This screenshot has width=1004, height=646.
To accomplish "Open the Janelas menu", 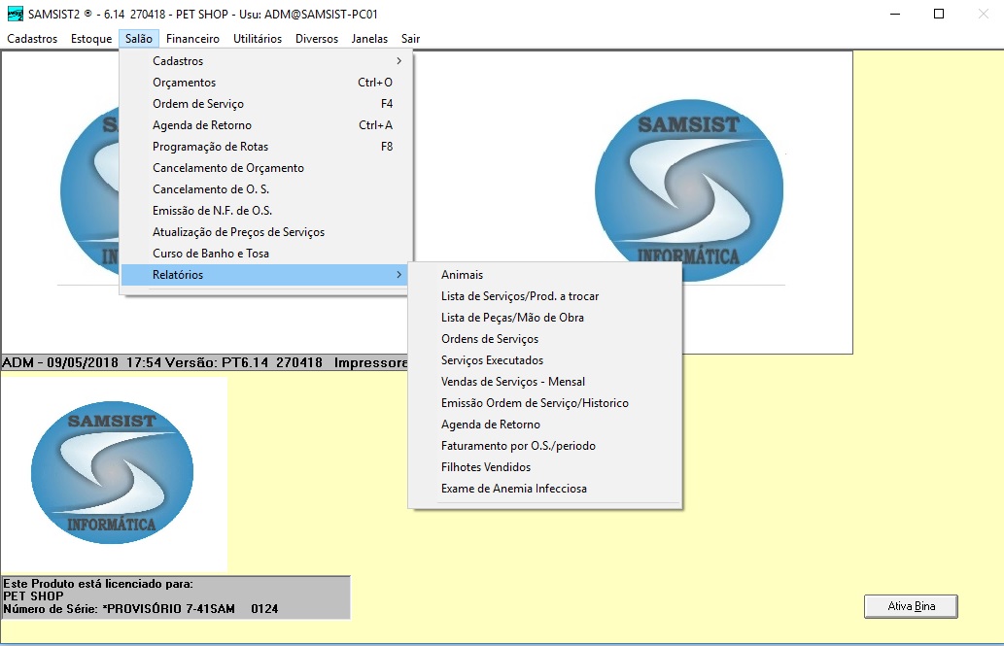I will coord(369,39).
